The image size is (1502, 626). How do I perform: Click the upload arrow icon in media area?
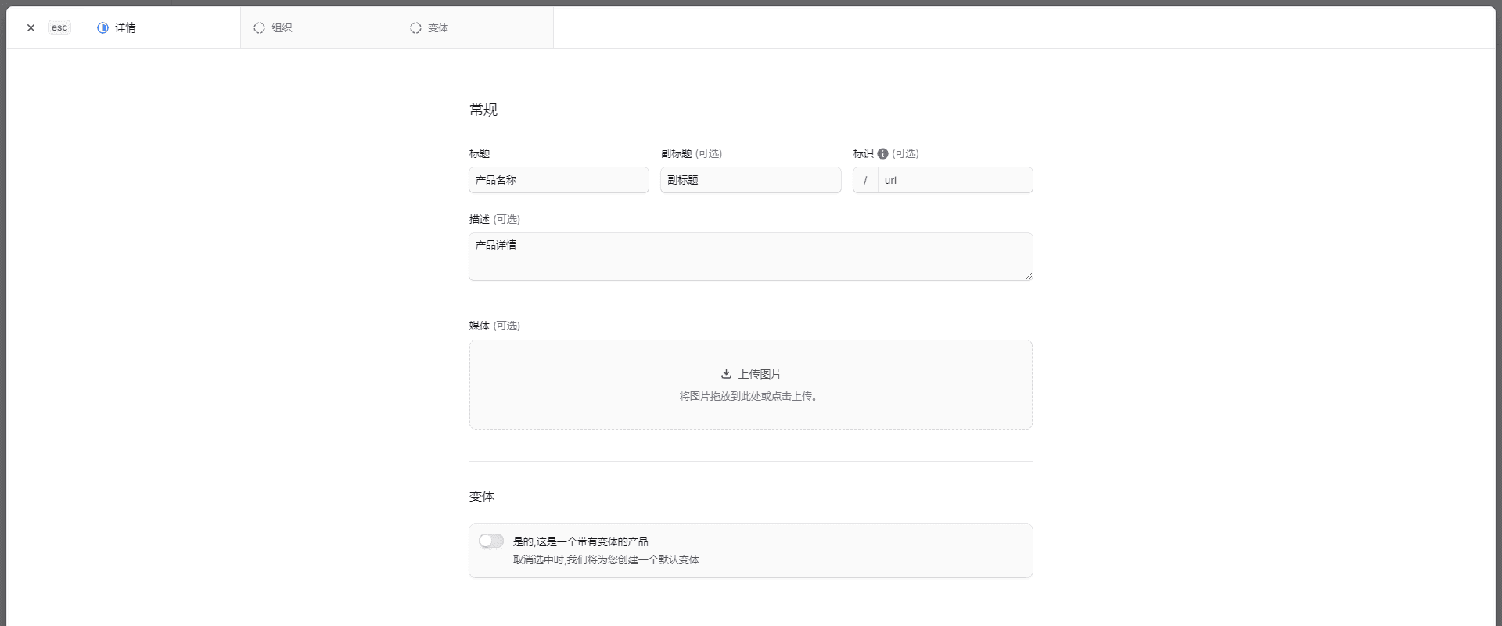pos(726,374)
